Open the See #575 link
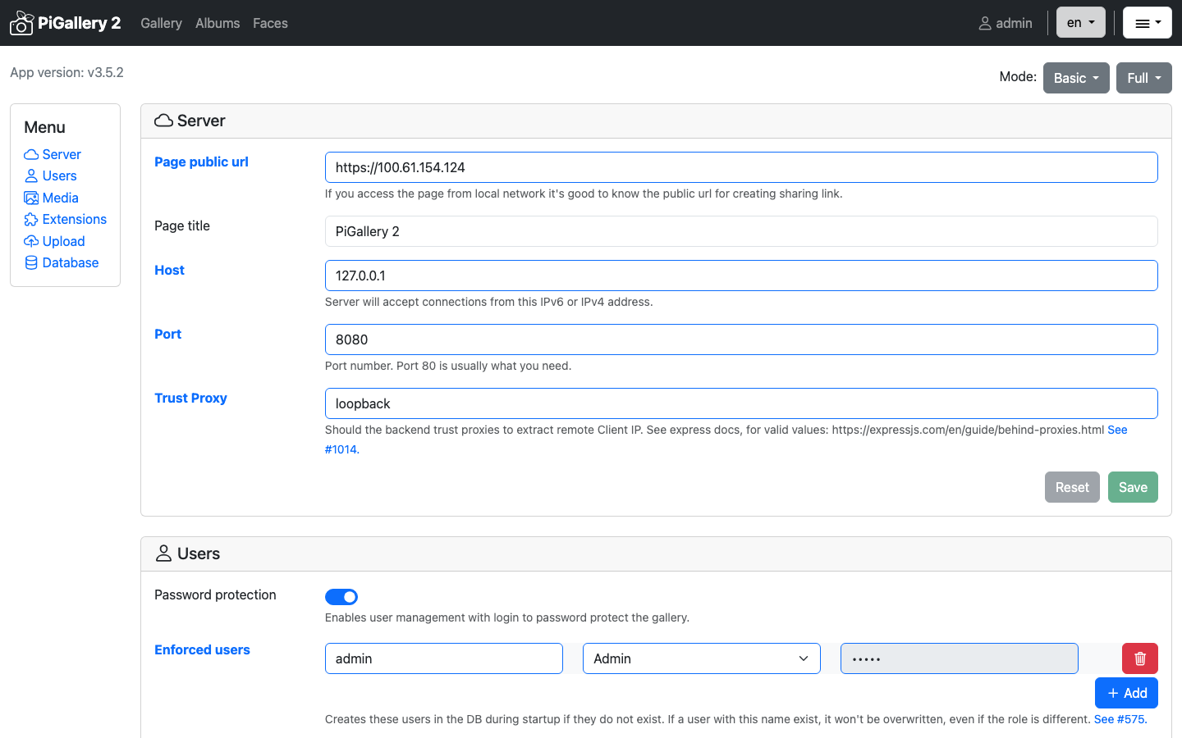 coord(1120,719)
